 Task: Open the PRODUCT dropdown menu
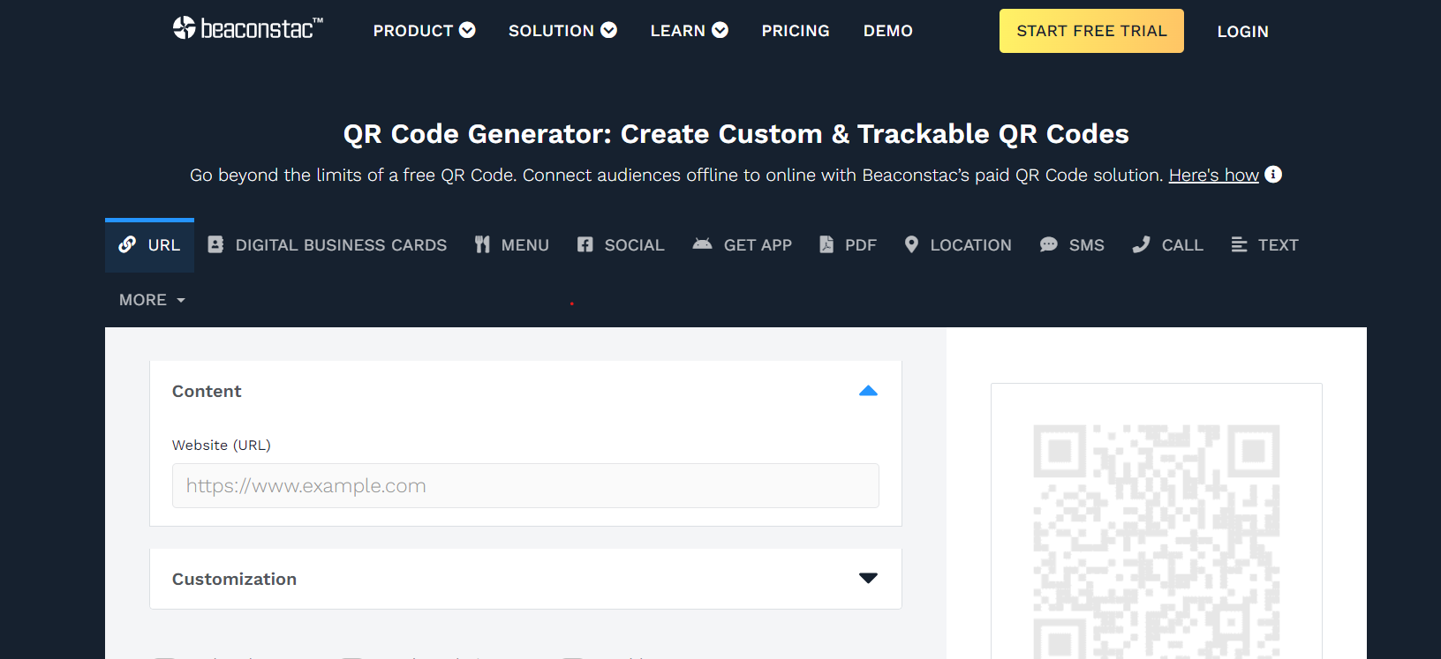(x=424, y=31)
